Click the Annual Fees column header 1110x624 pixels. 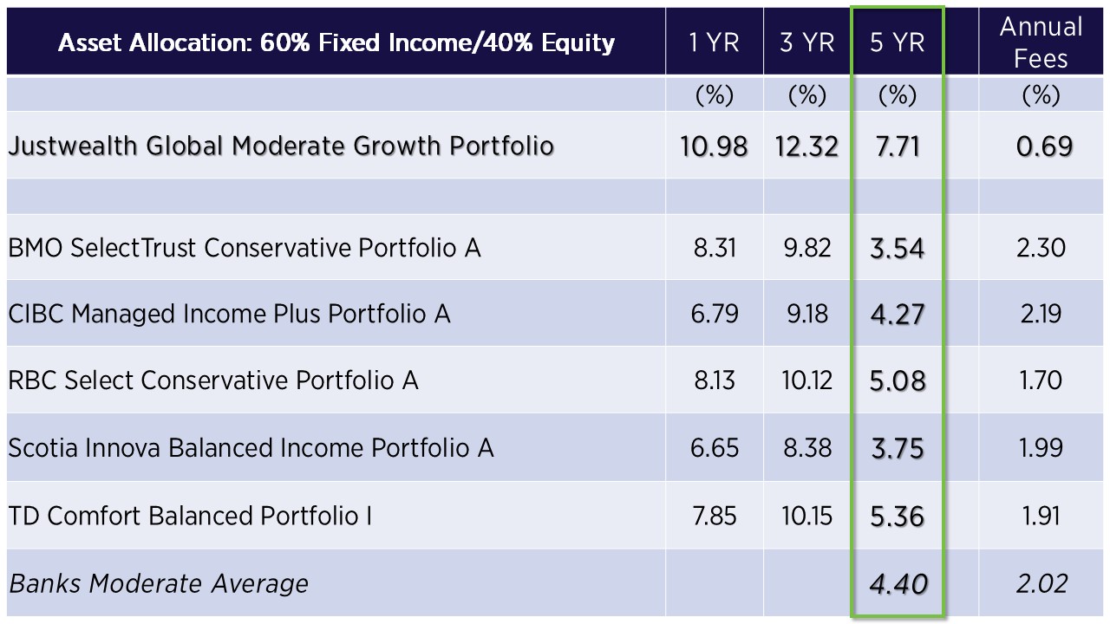tap(1041, 42)
